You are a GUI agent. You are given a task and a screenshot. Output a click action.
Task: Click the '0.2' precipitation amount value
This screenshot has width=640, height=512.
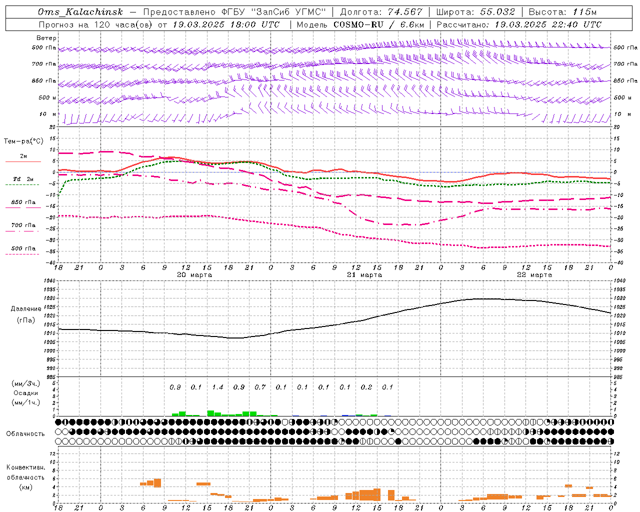[x=366, y=387]
